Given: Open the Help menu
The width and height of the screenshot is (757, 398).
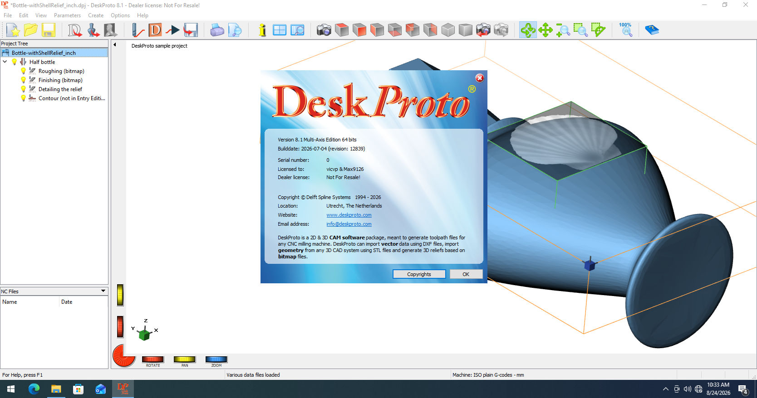Looking at the screenshot, I should click(143, 15).
